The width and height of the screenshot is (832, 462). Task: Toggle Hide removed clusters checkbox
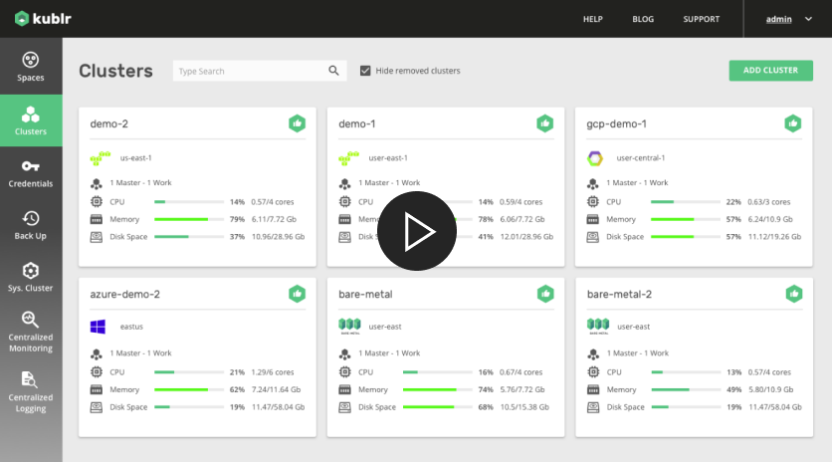tap(365, 71)
